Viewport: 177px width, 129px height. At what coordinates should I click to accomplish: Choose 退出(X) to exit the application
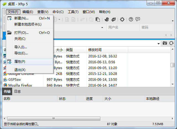click(x=20, y=70)
